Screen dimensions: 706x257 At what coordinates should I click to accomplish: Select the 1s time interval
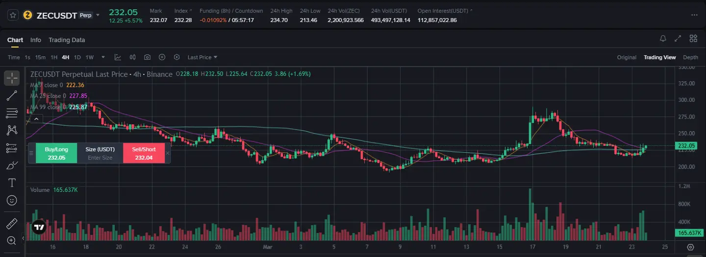click(x=27, y=57)
